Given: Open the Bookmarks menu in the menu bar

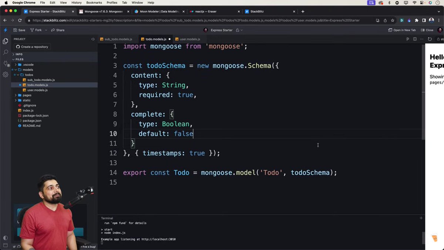Looking at the screenshot, I should point(94,3).
